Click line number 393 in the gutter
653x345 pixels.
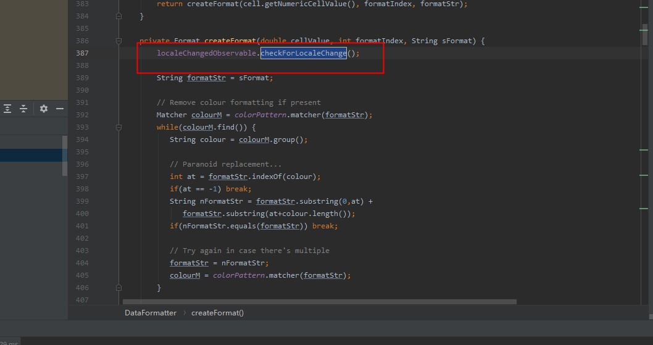82,127
